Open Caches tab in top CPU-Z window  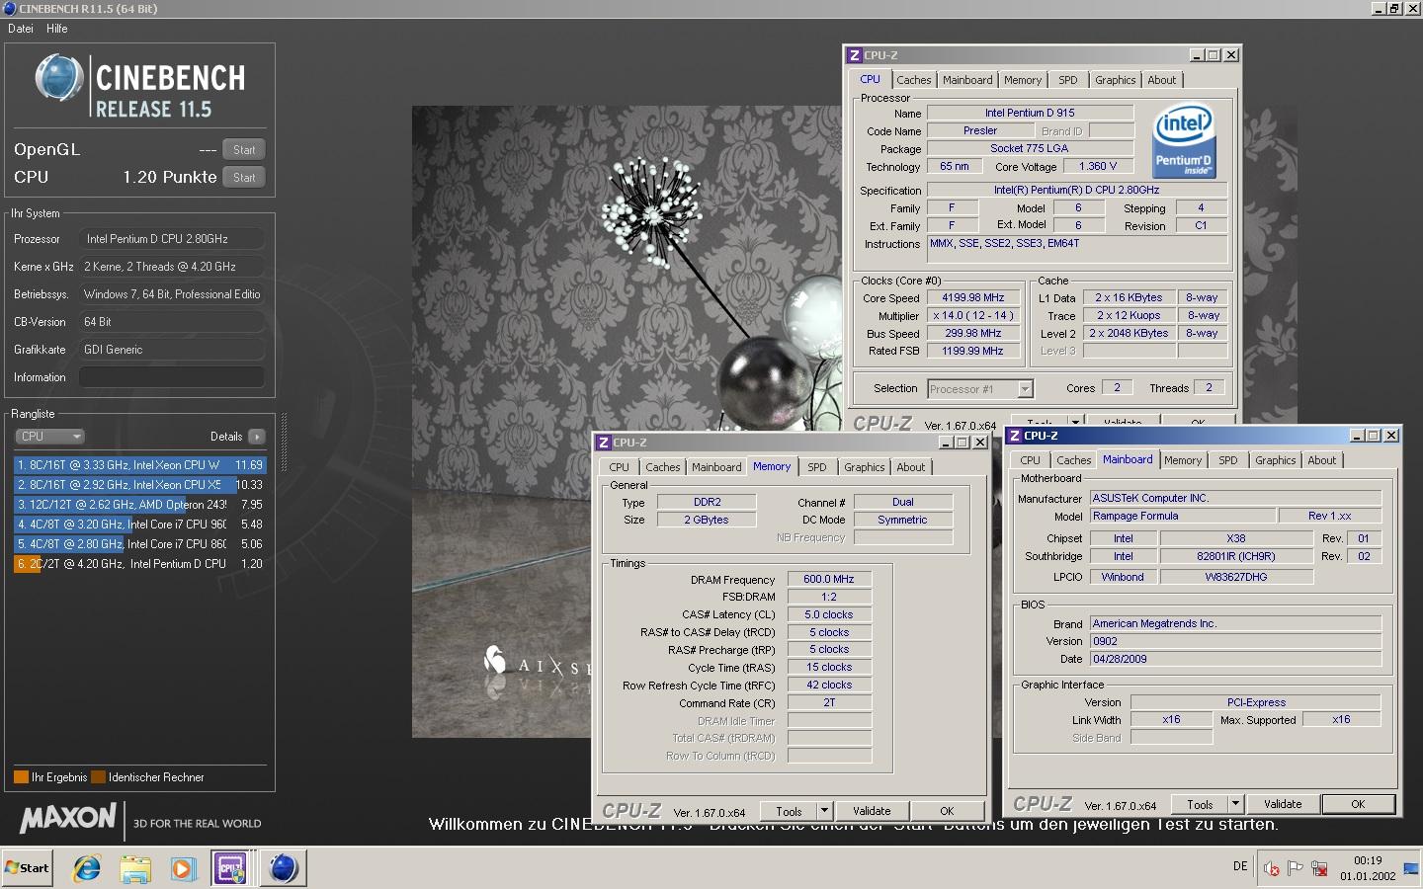(x=914, y=81)
